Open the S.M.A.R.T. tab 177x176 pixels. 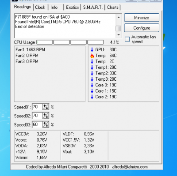point(93,7)
